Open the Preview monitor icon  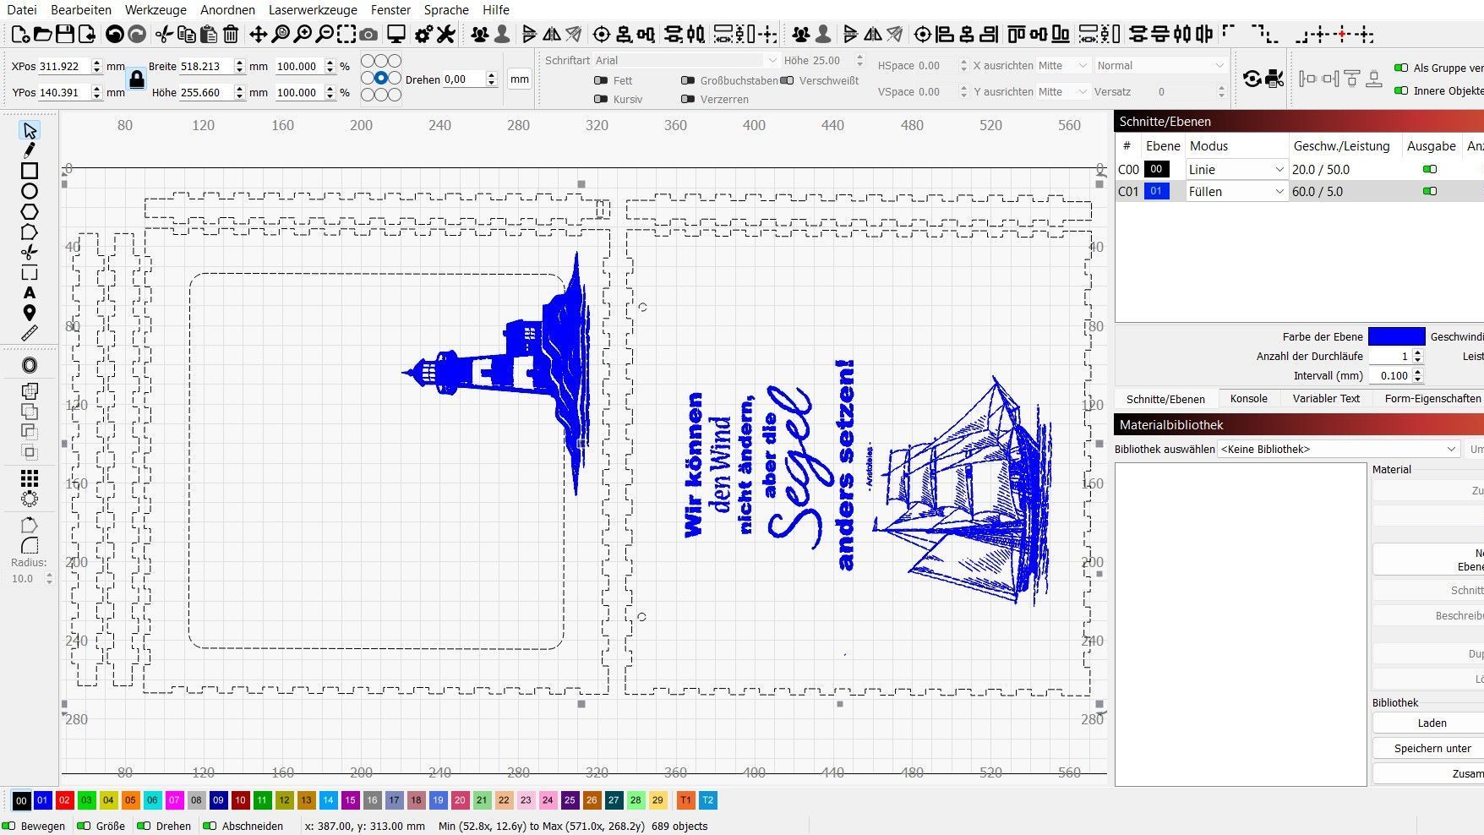[396, 35]
